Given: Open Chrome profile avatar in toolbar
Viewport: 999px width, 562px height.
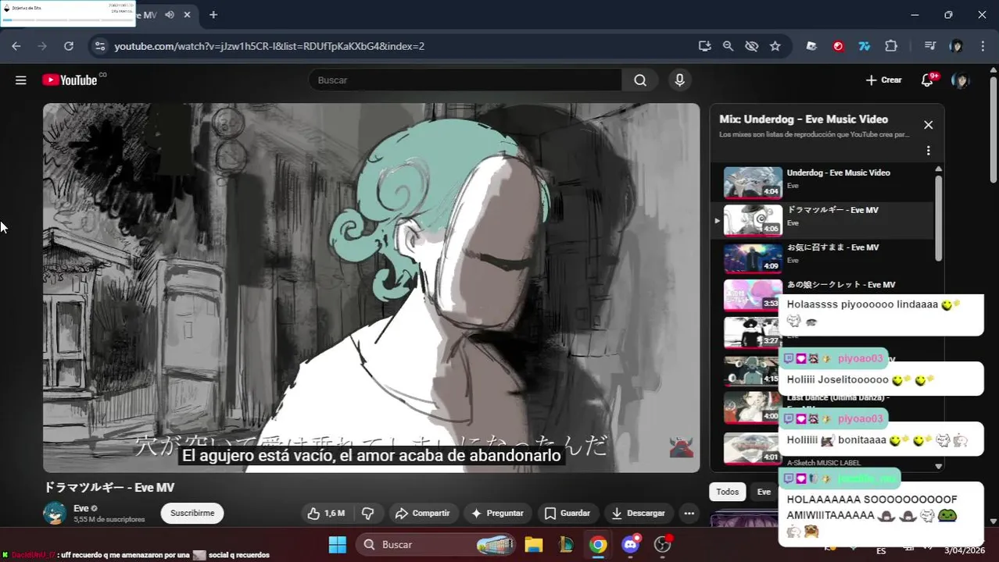Looking at the screenshot, I should tap(956, 46).
